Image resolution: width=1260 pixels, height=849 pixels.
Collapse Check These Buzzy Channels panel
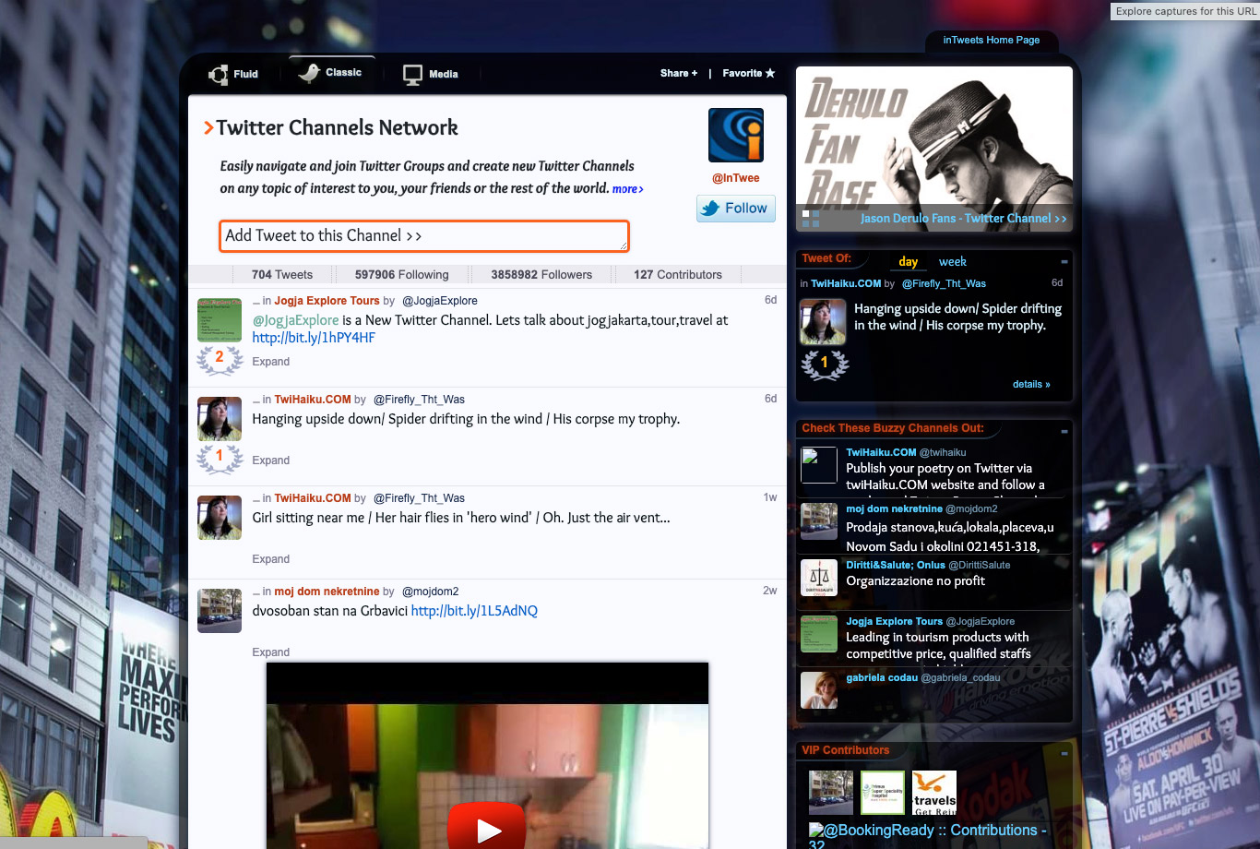(1064, 431)
